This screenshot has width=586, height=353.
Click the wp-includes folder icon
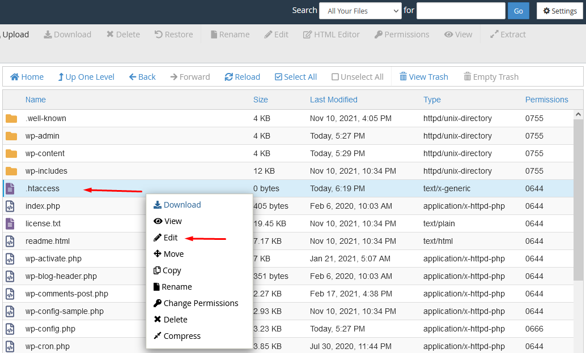(x=11, y=171)
